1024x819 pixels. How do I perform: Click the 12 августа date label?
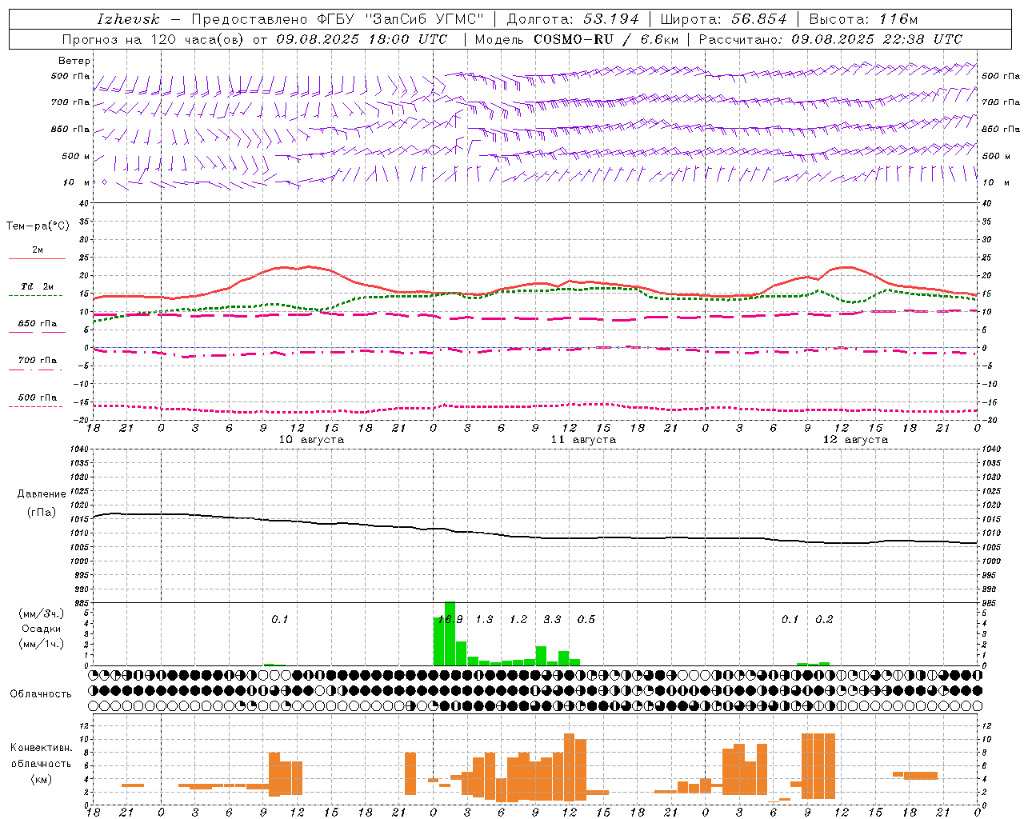[x=855, y=440]
